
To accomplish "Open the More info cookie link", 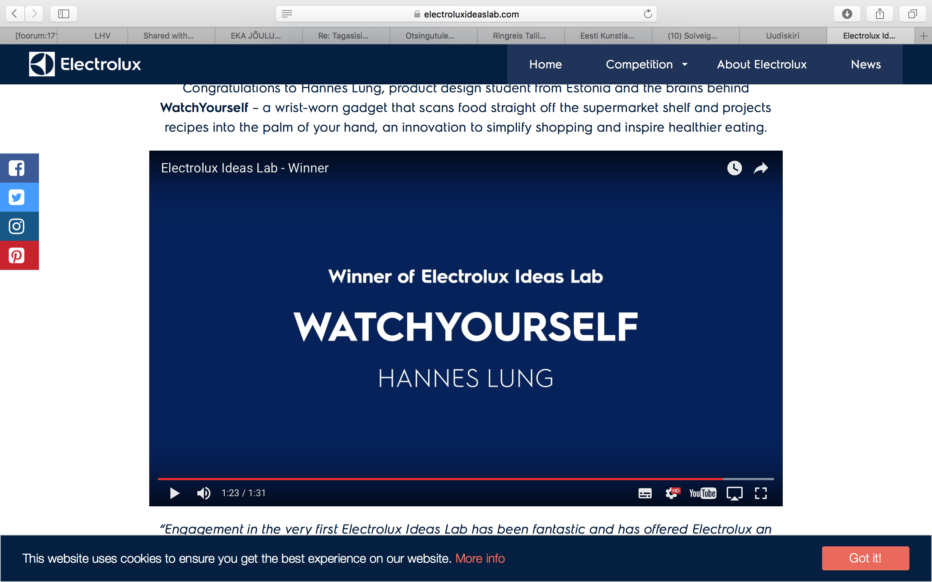I will click(x=480, y=558).
